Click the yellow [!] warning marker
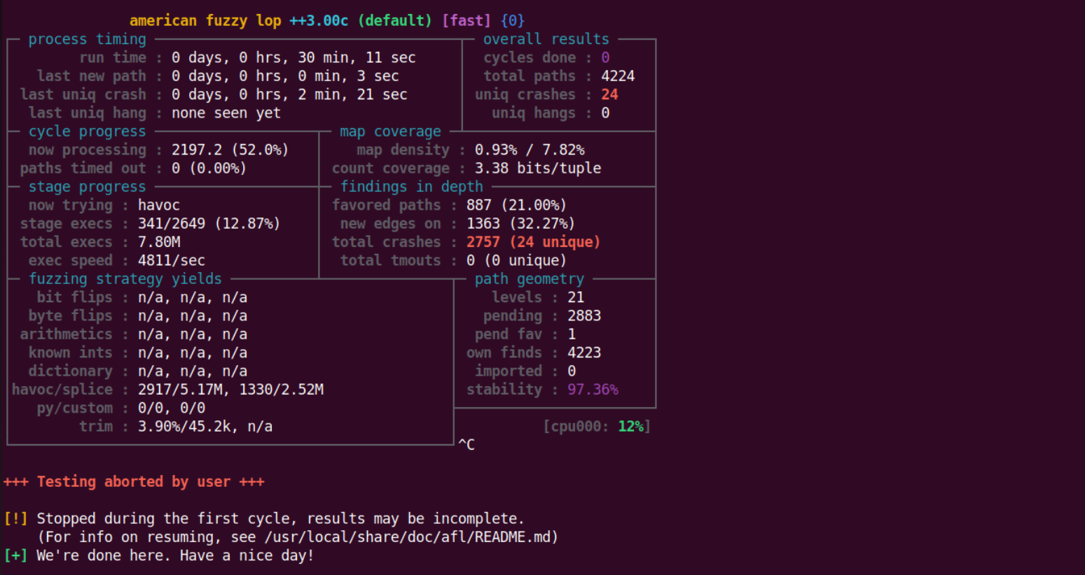1085x575 pixels. (x=15, y=518)
